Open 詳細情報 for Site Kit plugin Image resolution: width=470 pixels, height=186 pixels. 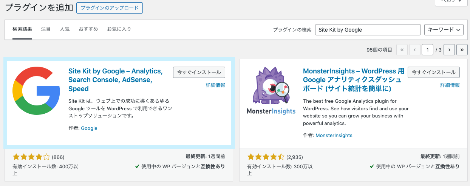215,85
